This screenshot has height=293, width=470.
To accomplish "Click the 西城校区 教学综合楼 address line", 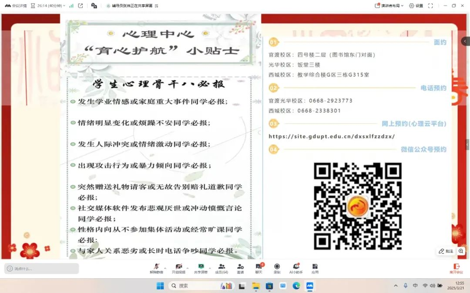I will pos(319,75).
